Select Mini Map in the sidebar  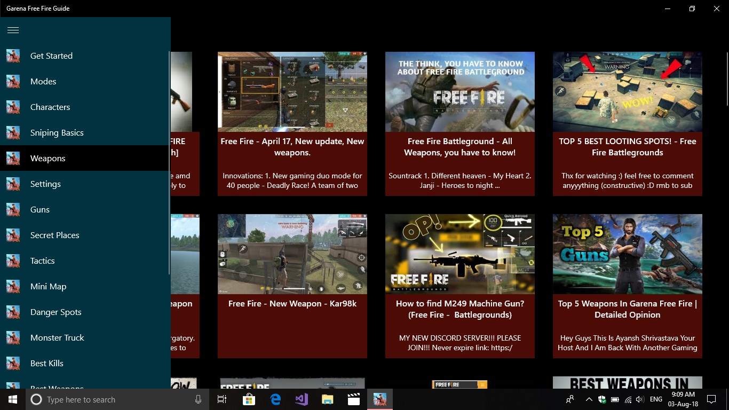(x=84, y=286)
